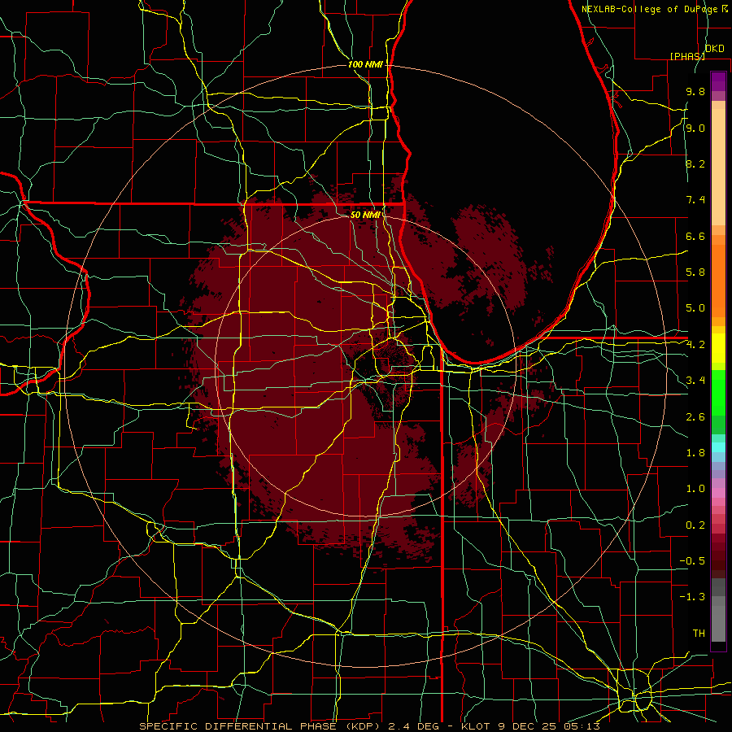The image size is (732, 732).
Task: Click the 100 NMI range ring label
Action: (x=365, y=64)
